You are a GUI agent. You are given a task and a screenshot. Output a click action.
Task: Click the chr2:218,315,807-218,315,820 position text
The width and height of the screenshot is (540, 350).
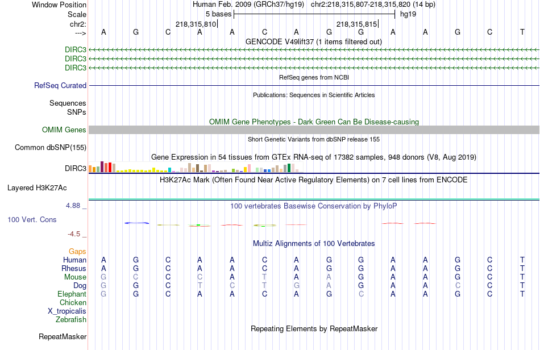[373, 5]
